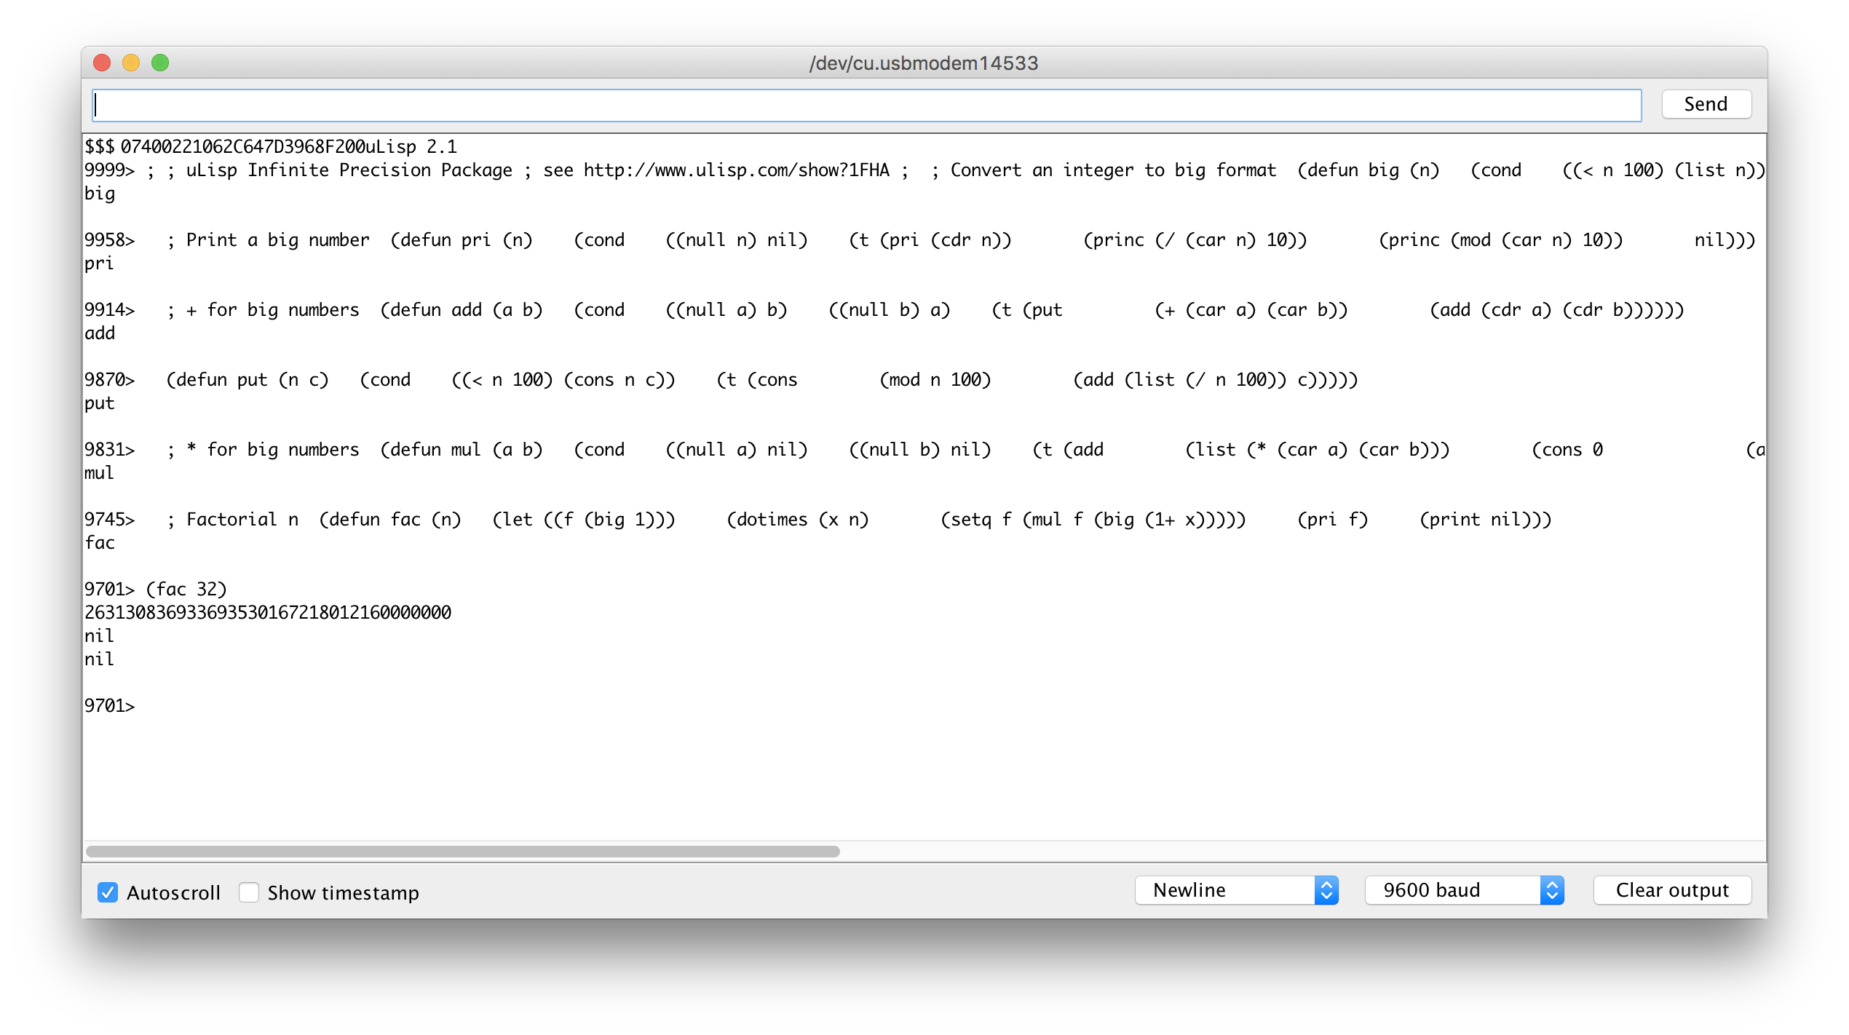Maximize window with green zoom button

click(x=160, y=63)
